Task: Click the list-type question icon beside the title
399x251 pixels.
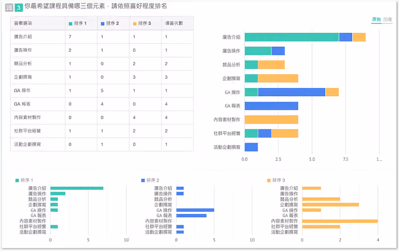Action: (x=9, y=7)
